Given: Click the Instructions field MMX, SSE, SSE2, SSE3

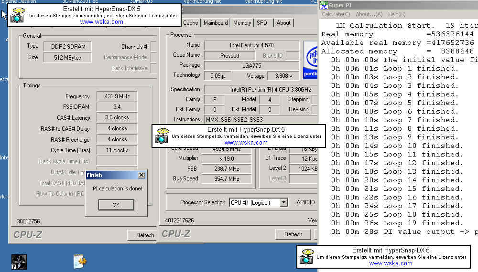Looking at the screenshot, I should [x=261, y=120].
